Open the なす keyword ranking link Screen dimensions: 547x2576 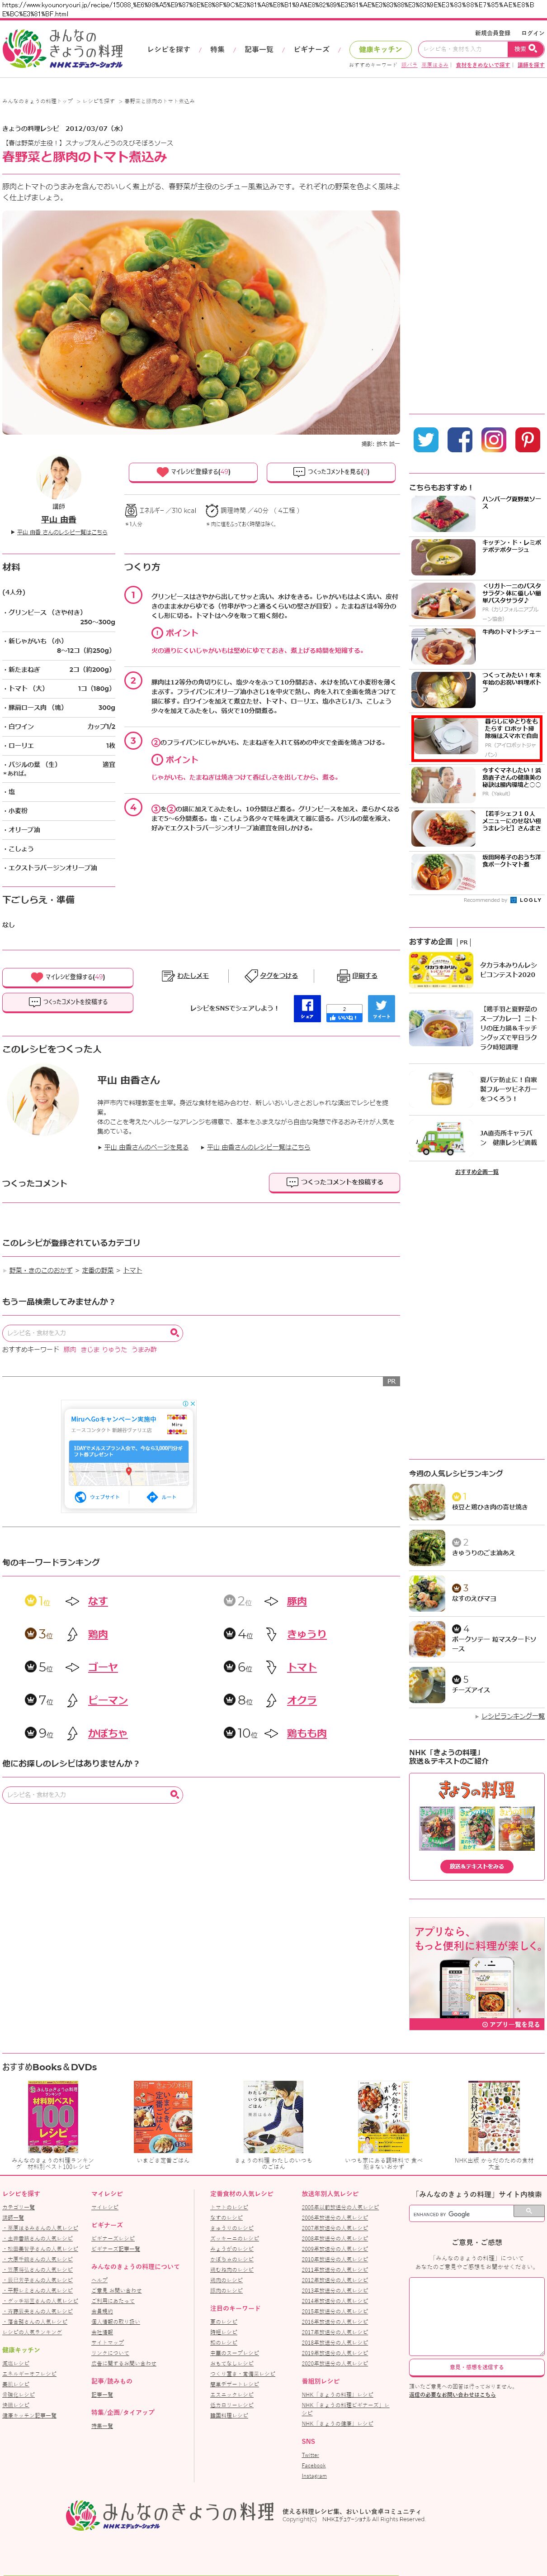click(x=98, y=1601)
